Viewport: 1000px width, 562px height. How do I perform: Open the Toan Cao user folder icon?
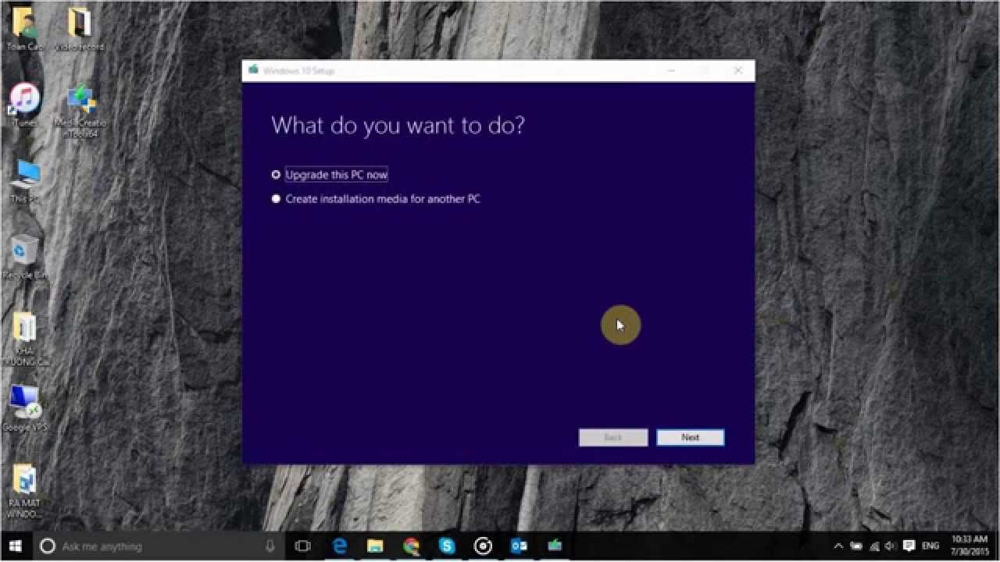[25, 28]
